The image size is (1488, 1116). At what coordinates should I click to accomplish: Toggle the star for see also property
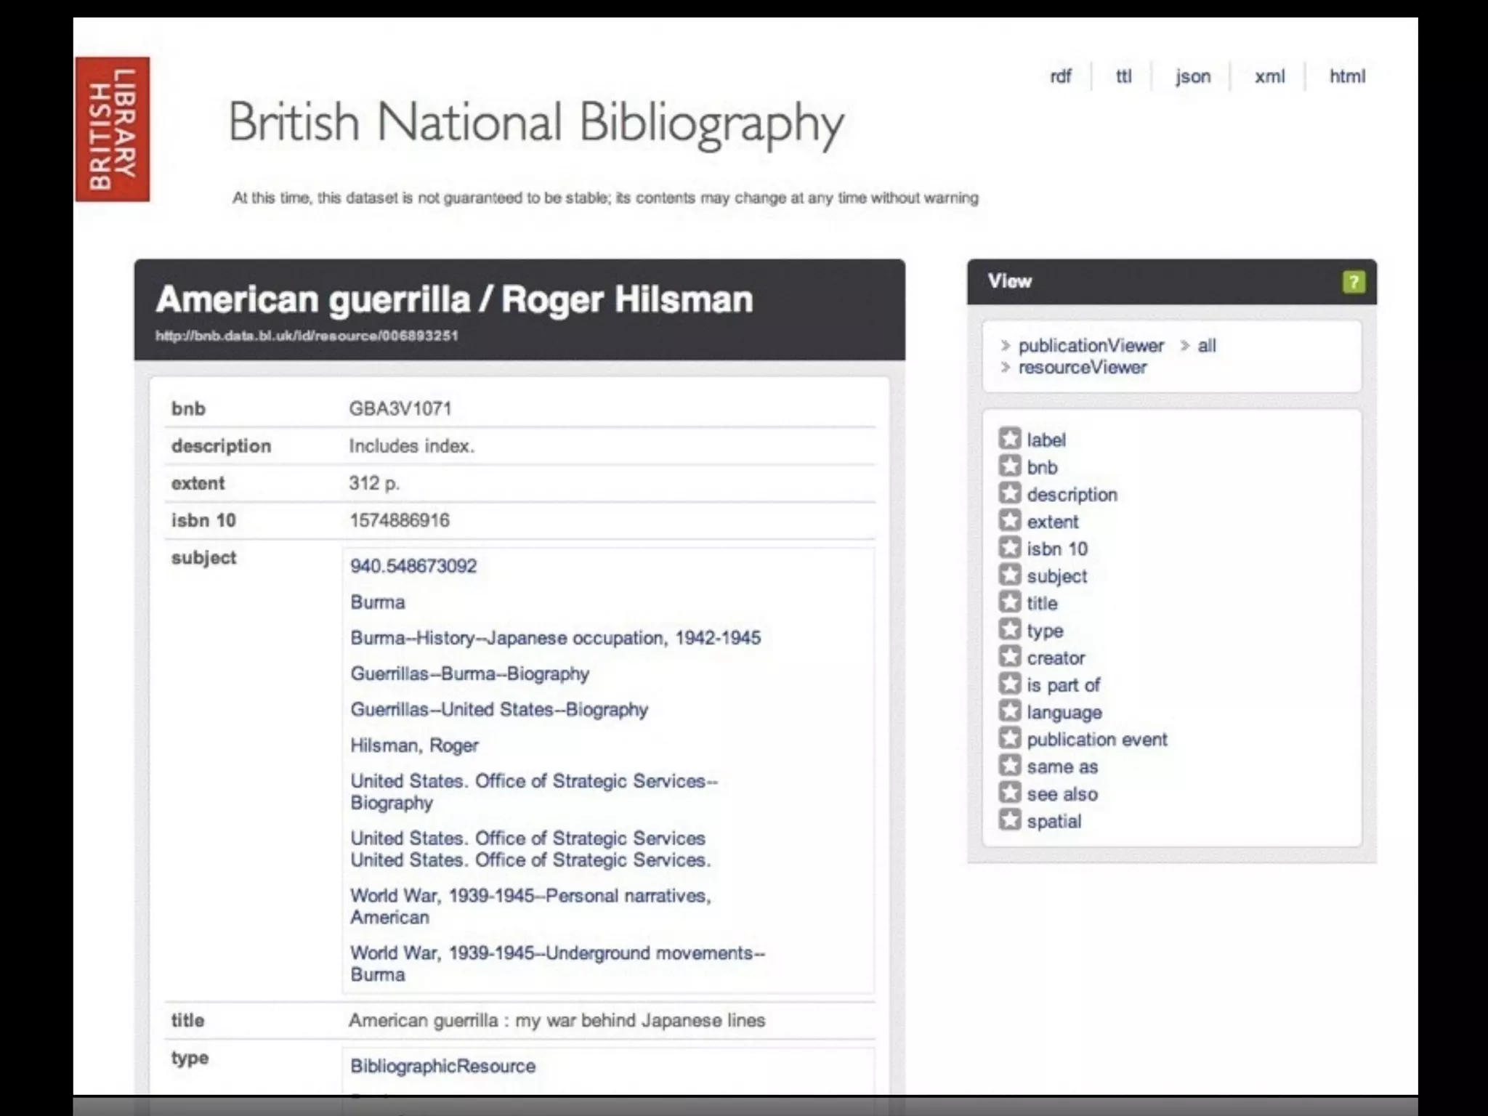tap(1009, 793)
